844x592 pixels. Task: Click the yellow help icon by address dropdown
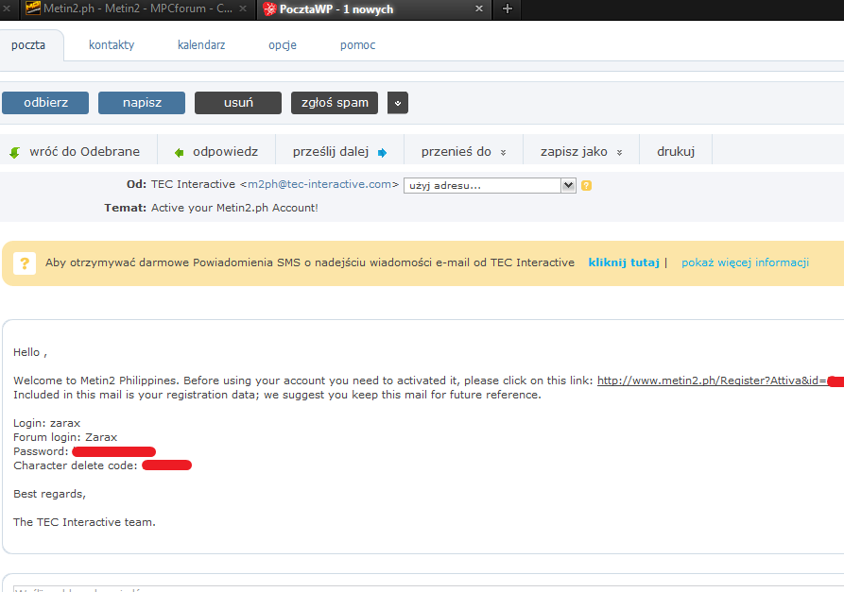point(586,185)
